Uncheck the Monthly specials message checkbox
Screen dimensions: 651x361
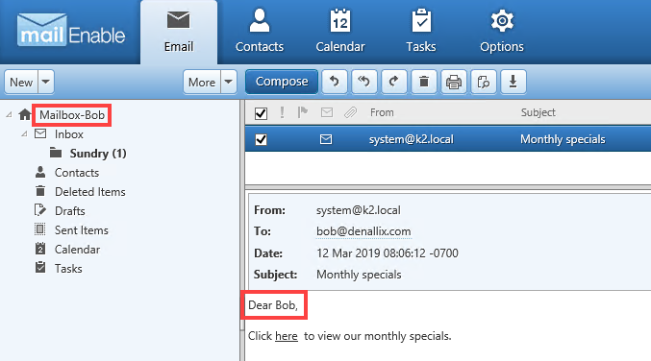pyautogui.click(x=261, y=139)
